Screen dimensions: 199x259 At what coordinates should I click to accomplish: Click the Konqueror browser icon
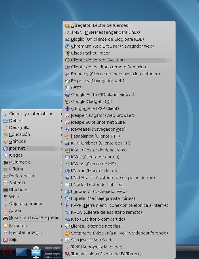[x=67, y=192]
